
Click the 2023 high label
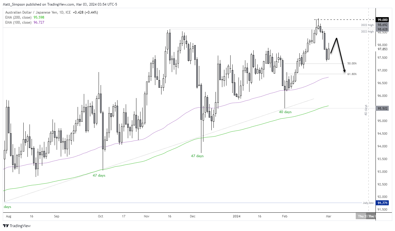pyautogui.click(x=368, y=32)
